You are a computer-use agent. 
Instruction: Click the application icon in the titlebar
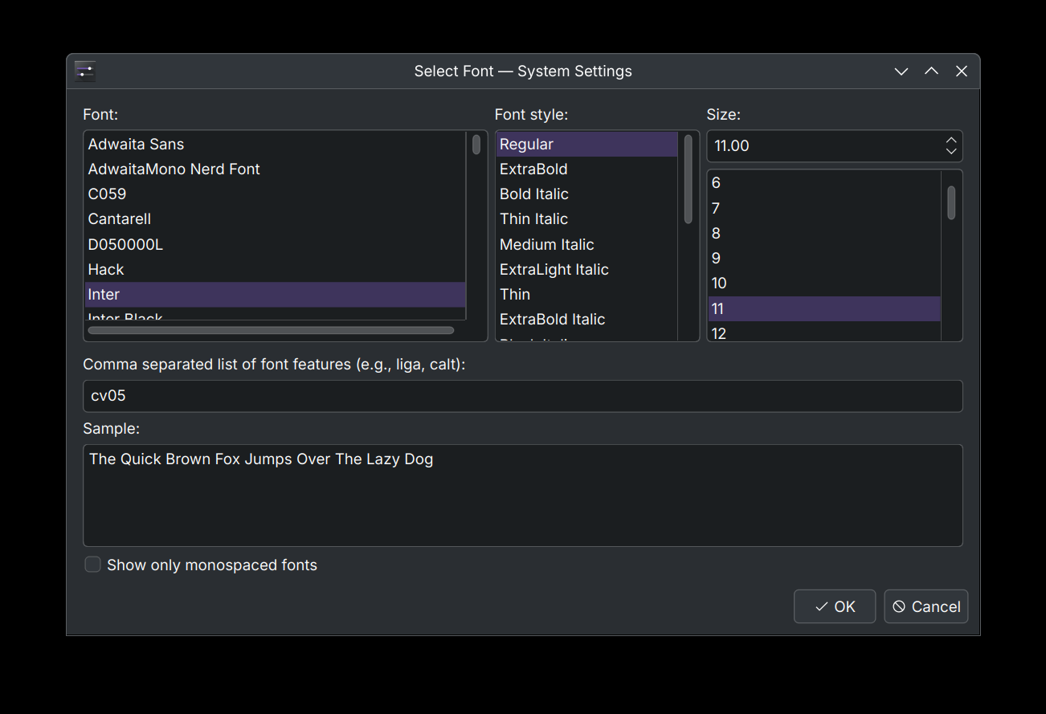[84, 71]
